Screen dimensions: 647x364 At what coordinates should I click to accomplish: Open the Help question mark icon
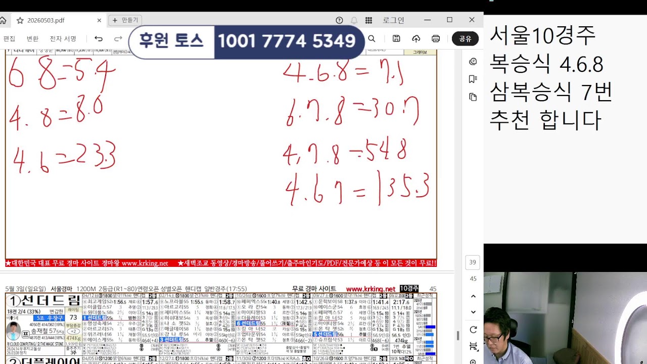pos(339,20)
